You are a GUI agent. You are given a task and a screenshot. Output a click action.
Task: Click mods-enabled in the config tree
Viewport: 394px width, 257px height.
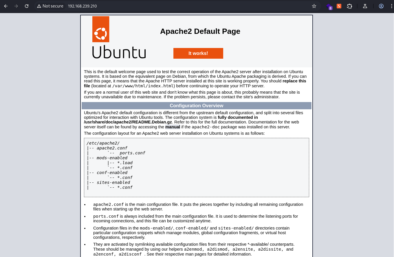click(x=112, y=158)
